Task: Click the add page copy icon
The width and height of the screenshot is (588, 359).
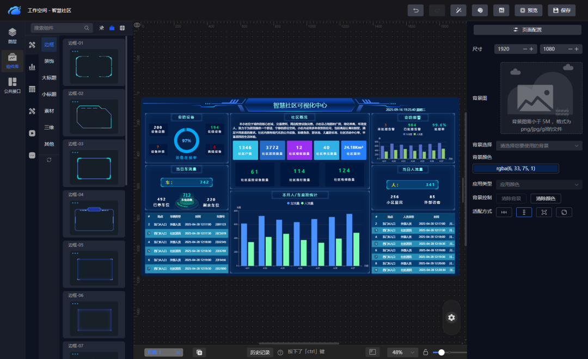Action: [x=199, y=352]
